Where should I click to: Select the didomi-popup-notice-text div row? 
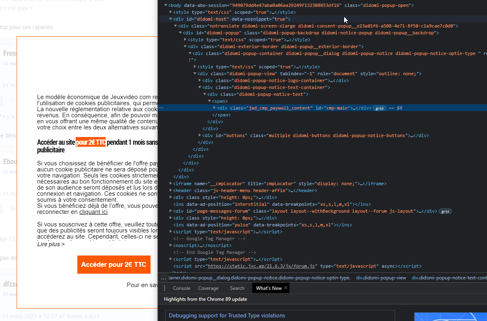click(258, 94)
